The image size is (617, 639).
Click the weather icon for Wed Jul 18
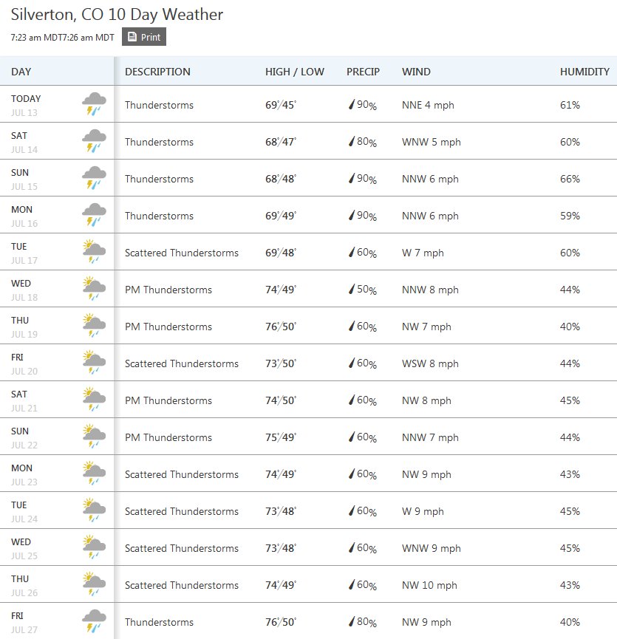click(94, 289)
